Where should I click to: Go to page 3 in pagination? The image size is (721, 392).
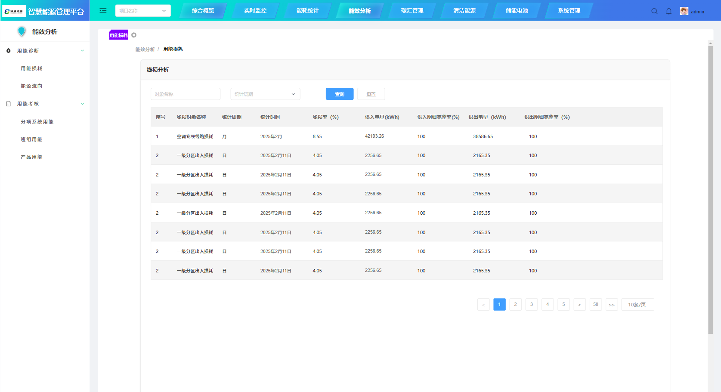pyautogui.click(x=532, y=304)
